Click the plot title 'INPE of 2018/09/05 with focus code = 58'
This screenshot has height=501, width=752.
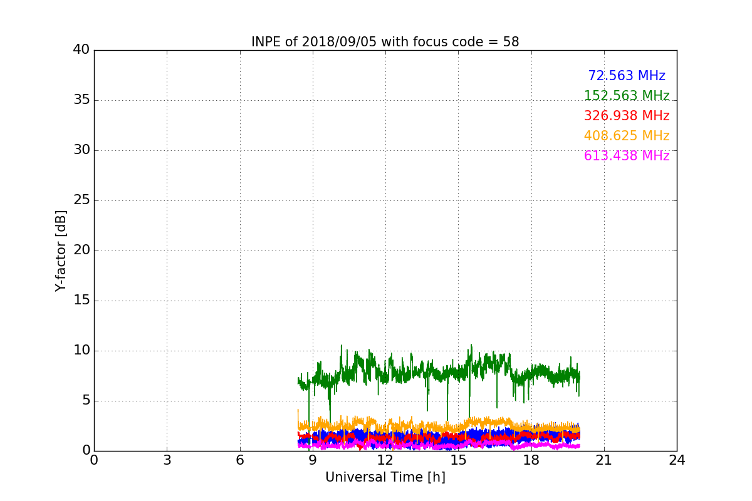[x=385, y=42]
